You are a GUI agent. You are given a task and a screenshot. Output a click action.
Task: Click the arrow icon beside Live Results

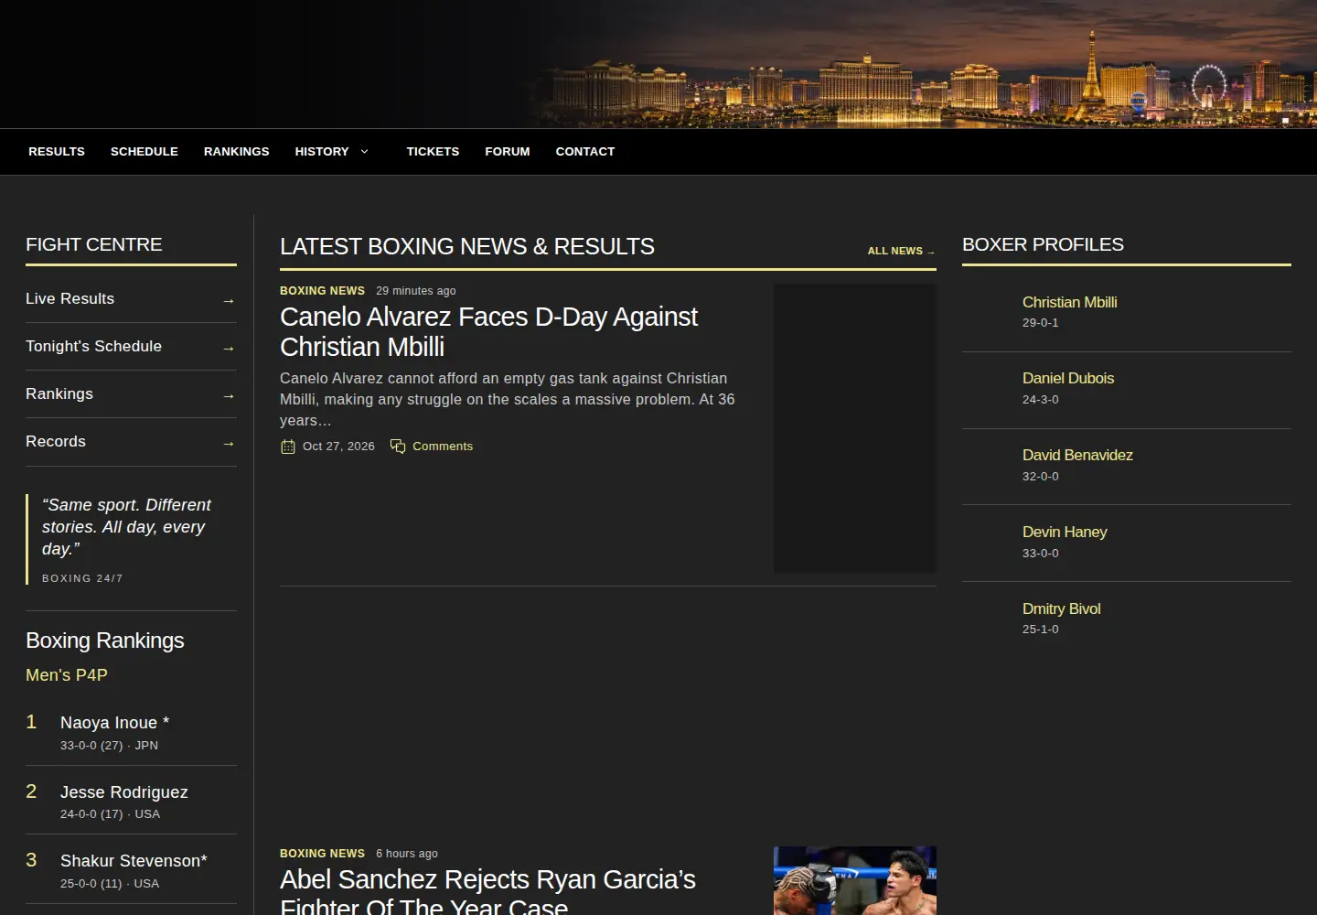(229, 300)
